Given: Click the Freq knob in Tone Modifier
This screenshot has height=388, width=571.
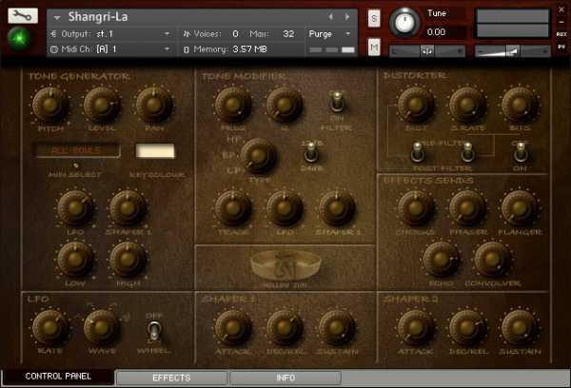Looking at the screenshot, I should click(x=233, y=105).
